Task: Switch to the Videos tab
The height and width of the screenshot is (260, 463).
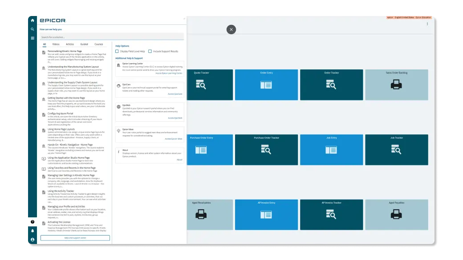Action: (56, 44)
